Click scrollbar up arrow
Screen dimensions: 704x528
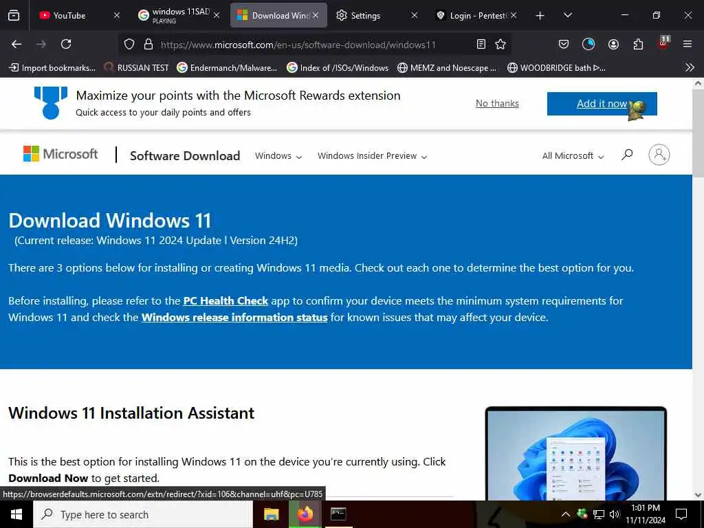point(698,83)
